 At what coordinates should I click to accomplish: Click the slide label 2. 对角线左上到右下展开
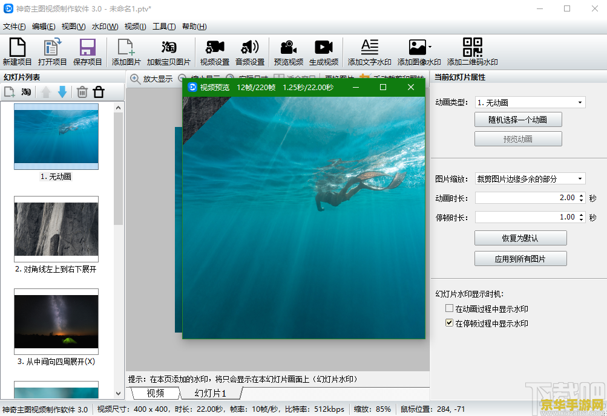[56, 269]
